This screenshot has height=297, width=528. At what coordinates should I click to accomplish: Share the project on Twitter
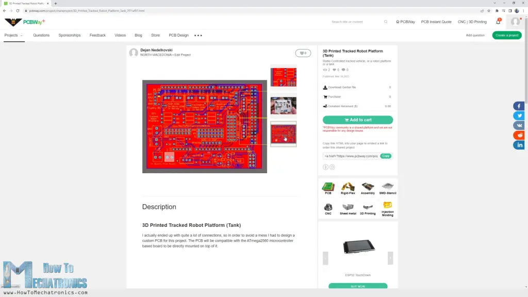point(519,116)
